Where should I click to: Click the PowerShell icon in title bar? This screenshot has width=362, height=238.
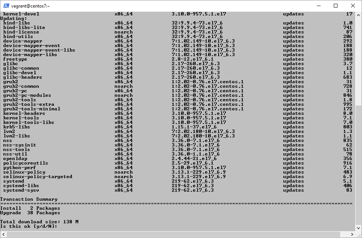tap(6, 6)
